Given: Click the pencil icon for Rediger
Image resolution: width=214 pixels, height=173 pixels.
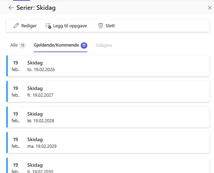Looking at the screenshot, I should tap(16, 26).
